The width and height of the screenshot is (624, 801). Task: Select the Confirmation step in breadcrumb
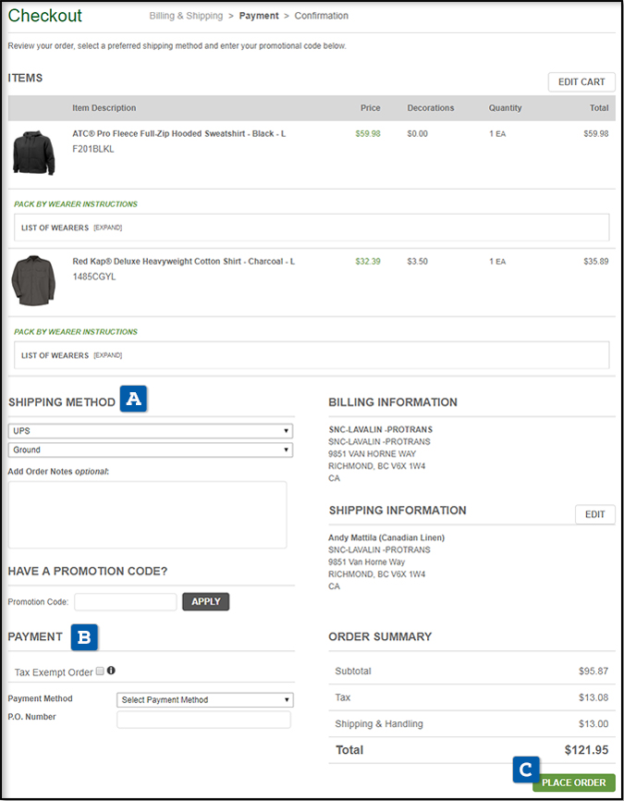pos(322,16)
